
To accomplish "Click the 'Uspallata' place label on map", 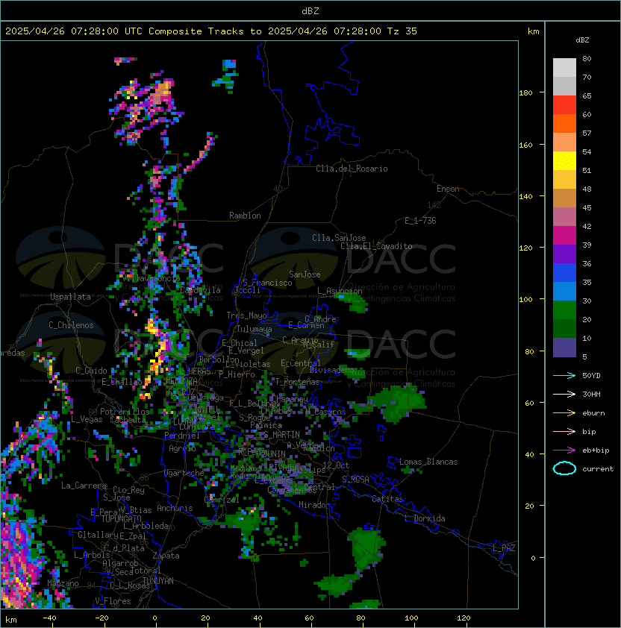I will pos(70,297).
